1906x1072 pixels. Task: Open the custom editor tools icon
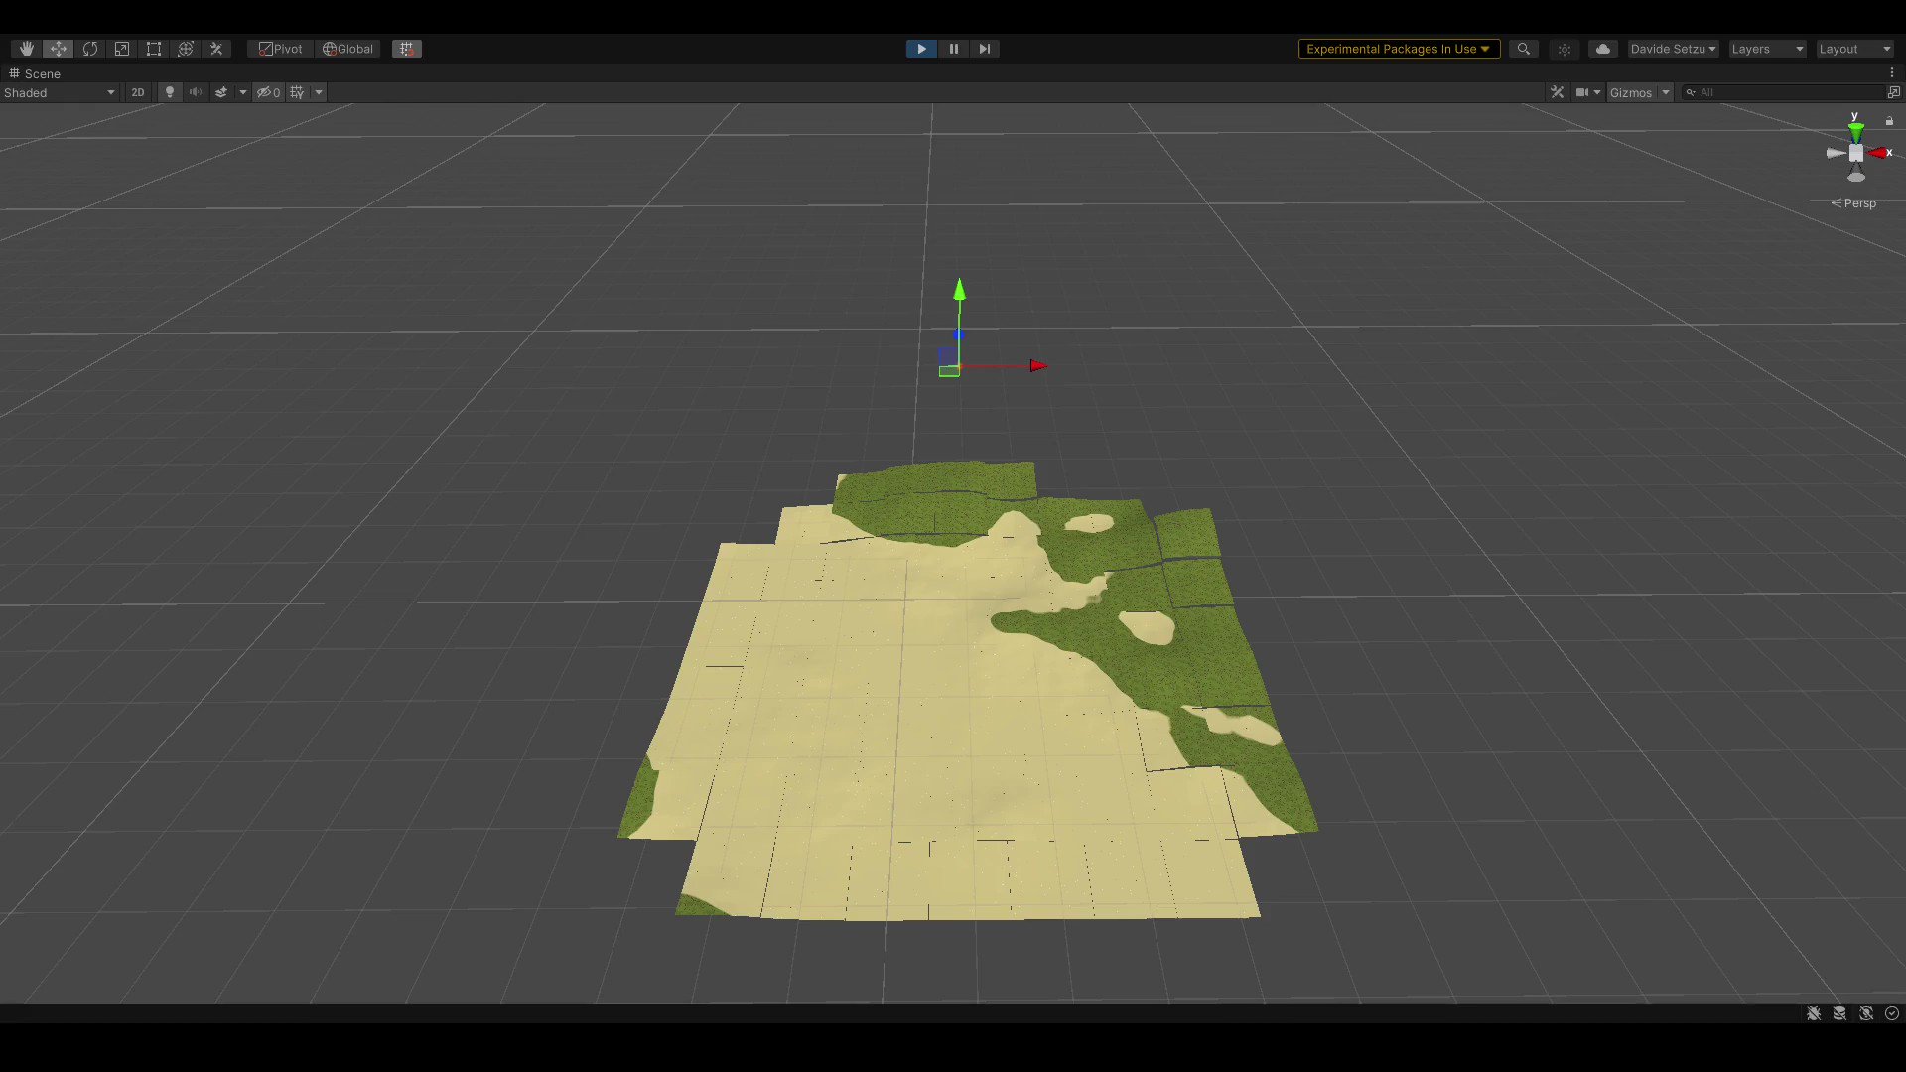point(216,49)
